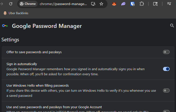The height and width of the screenshot is (112, 176).
Task: Click the Chrome site info chip
Action: pos(28,4)
